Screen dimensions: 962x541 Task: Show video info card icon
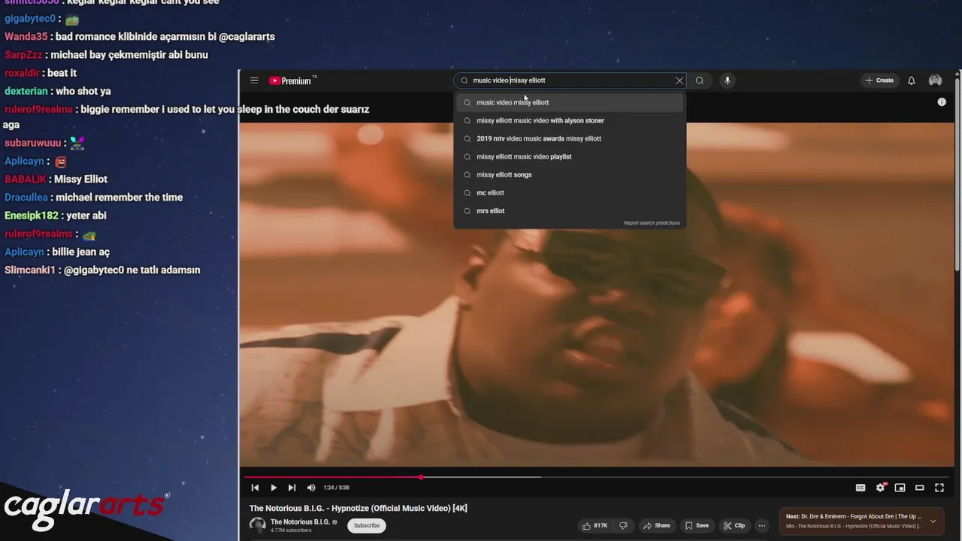pyautogui.click(x=942, y=102)
